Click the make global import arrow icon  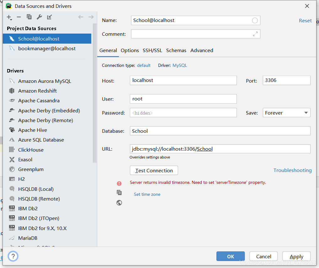click(x=50, y=17)
